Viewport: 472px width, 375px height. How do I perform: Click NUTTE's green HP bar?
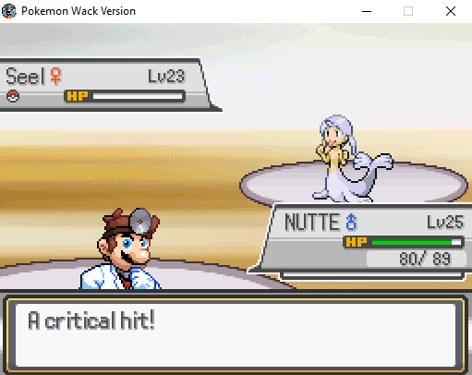[x=417, y=242]
